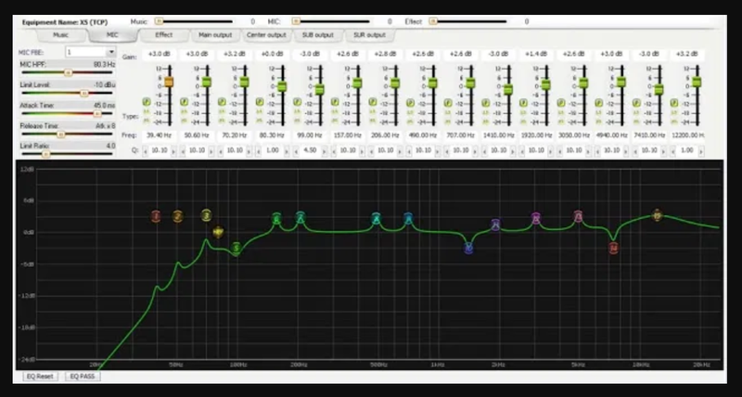Screen dimensions: 742x397
Task: Select green EQ node 5 on the curve
Action: [x=237, y=248]
